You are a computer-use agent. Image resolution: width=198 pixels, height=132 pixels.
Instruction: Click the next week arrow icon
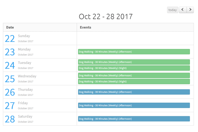tap(190, 10)
